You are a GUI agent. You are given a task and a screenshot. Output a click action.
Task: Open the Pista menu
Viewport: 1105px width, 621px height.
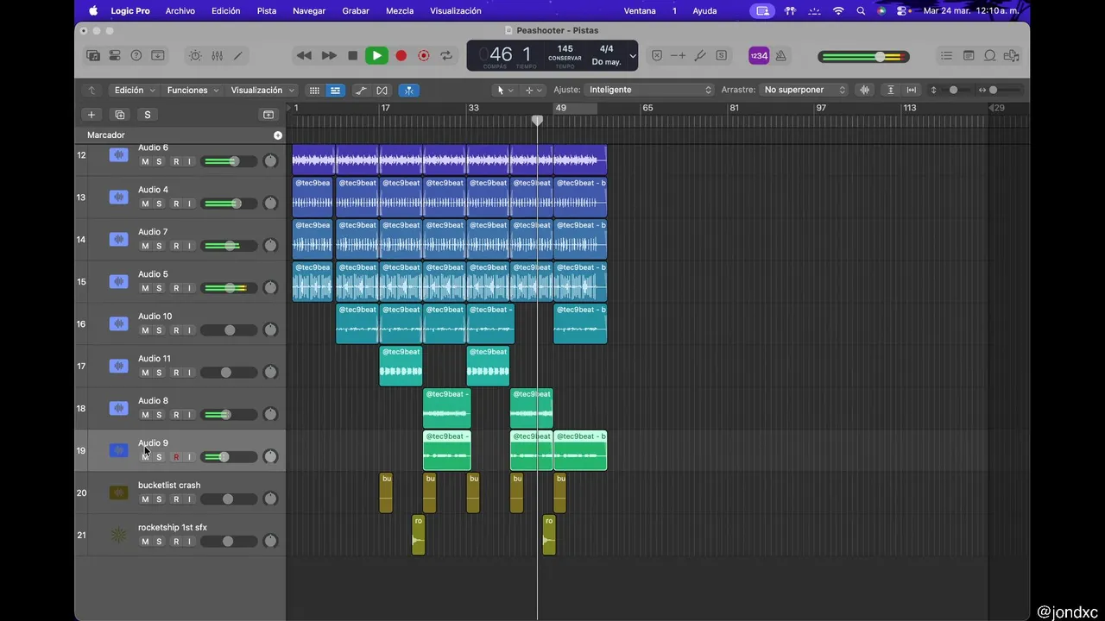click(x=267, y=10)
